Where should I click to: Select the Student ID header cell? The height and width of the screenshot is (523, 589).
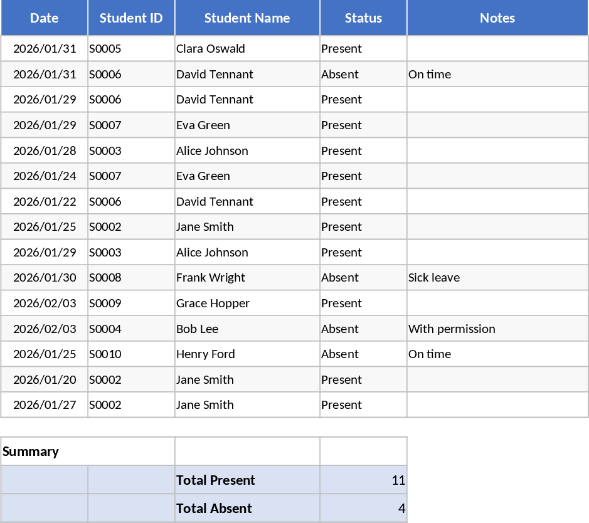(x=131, y=18)
